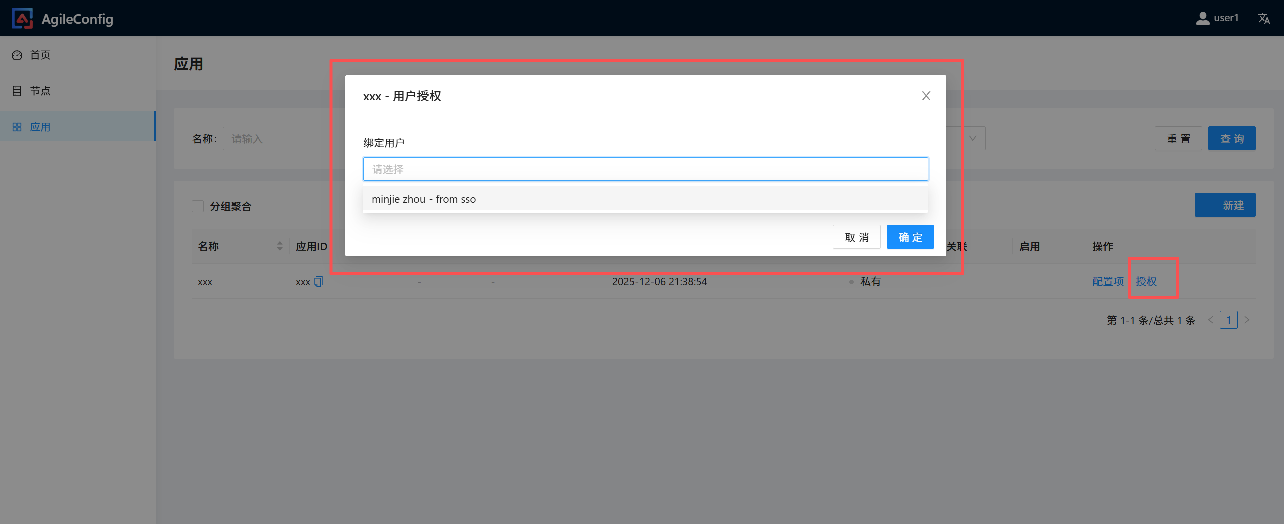Image resolution: width=1284 pixels, height=524 pixels.
Task: Click the AgileConfig logo icon
Action: pyautogui.click(x=22, y=19)
